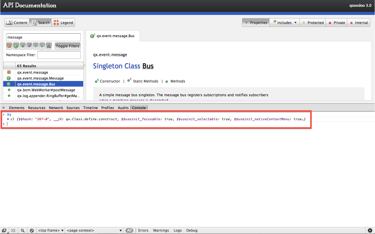This screenshot has width=375, height=234.
Task: Open the Network panel in DevTools
Action: [56, 108]
